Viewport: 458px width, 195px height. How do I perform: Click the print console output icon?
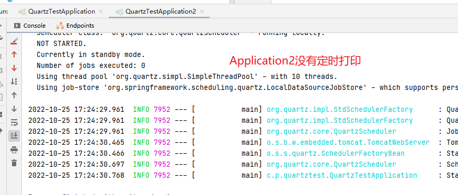(x=14, y=150)
